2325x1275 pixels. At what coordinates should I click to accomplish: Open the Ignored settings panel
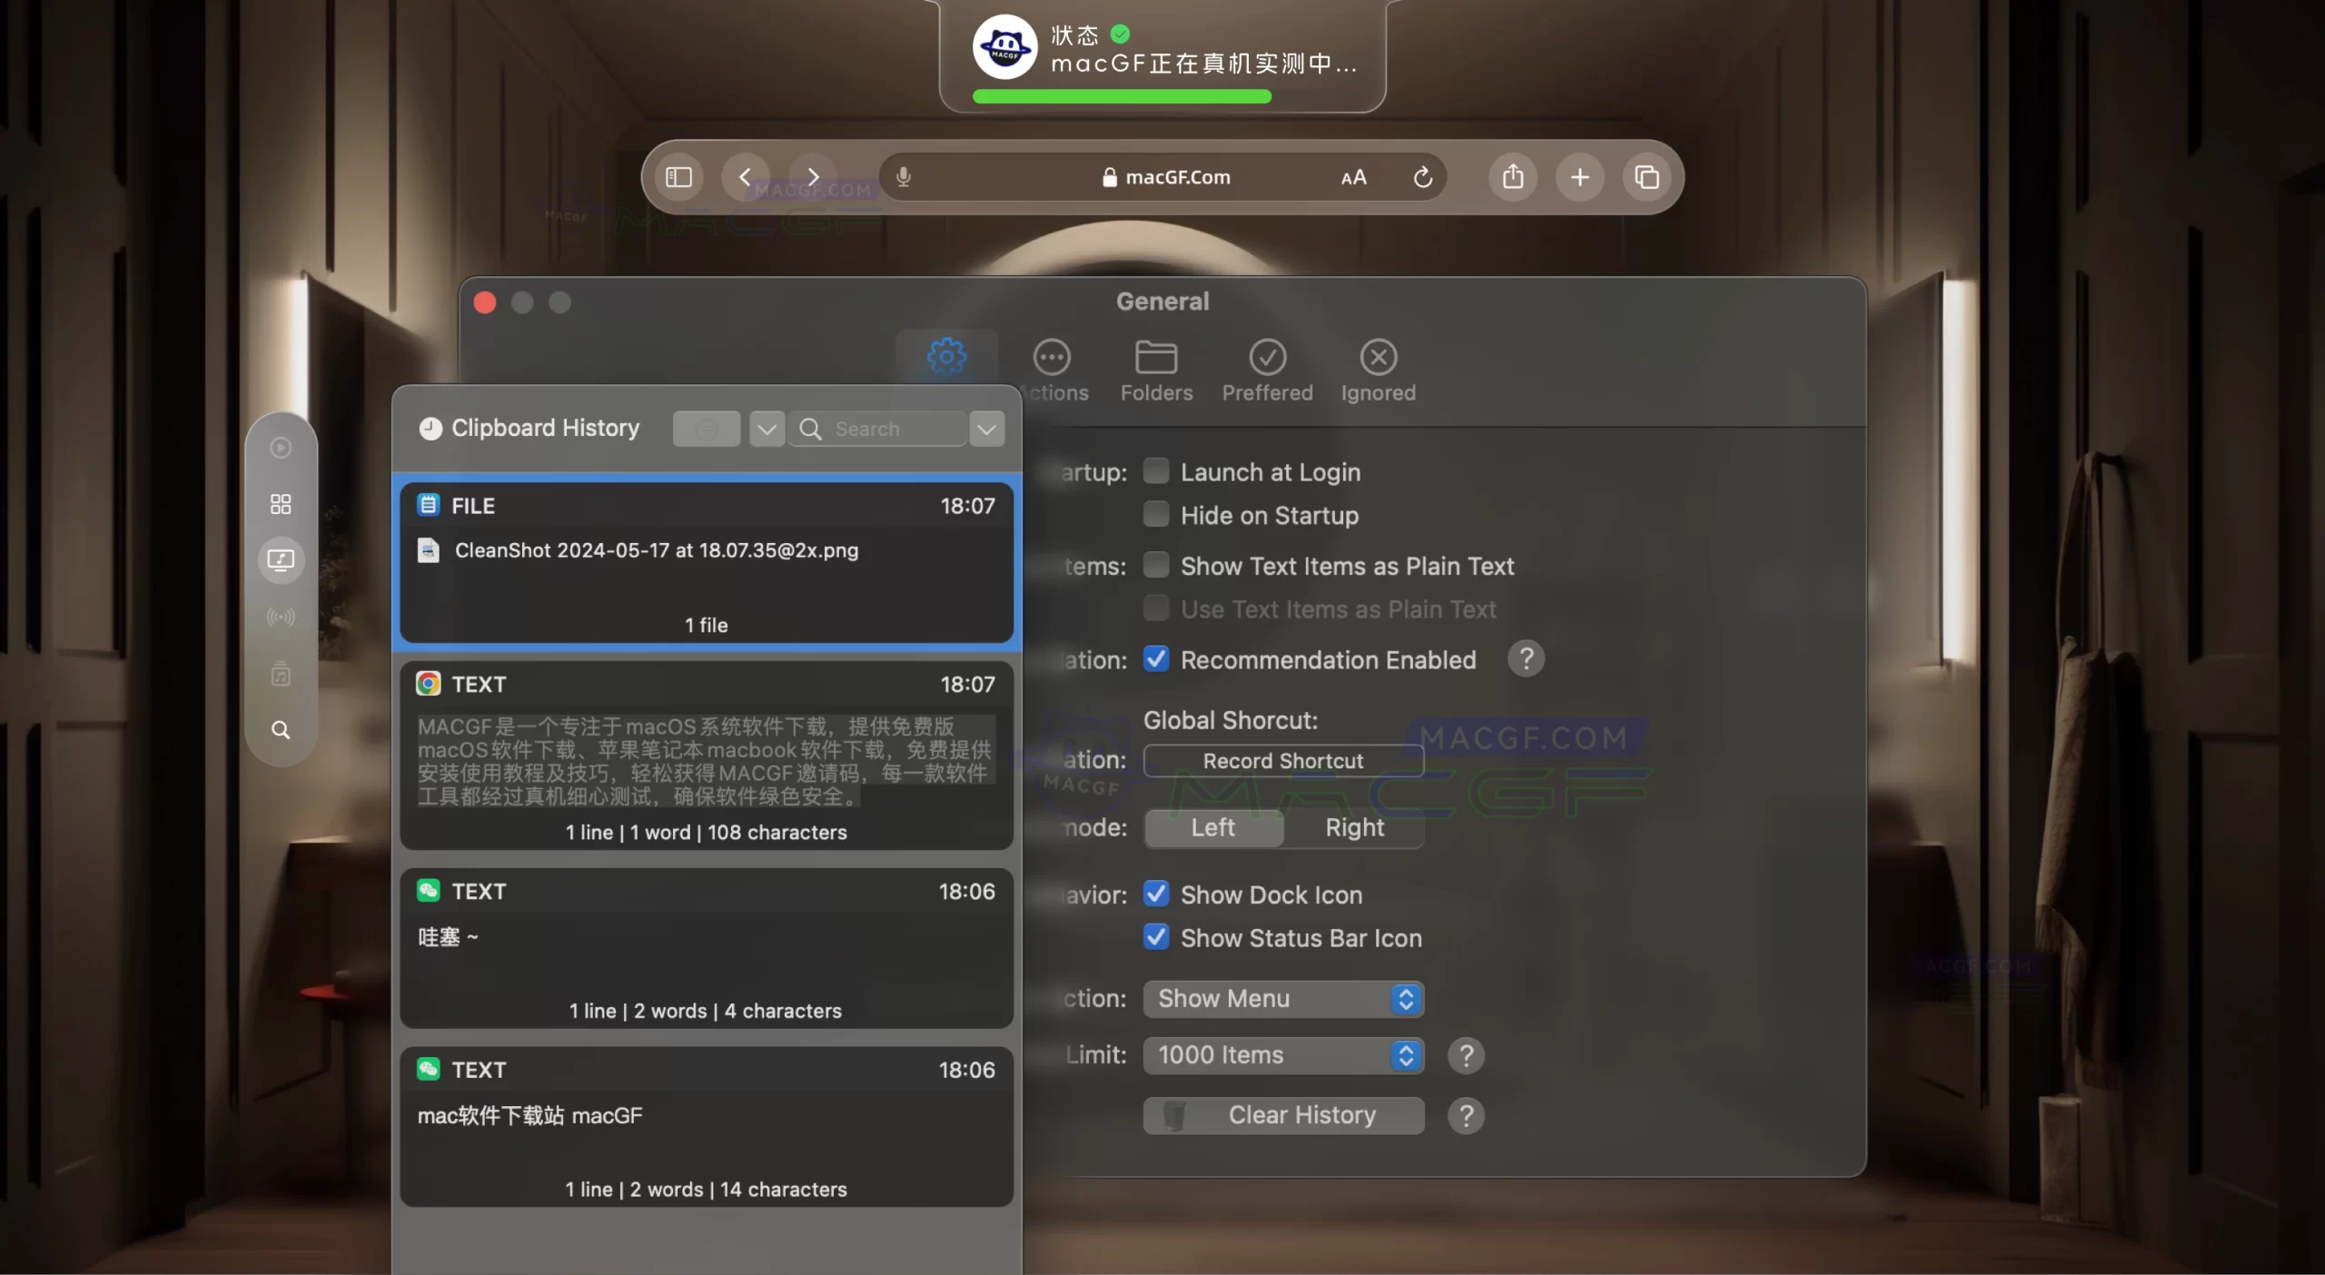1378,370
